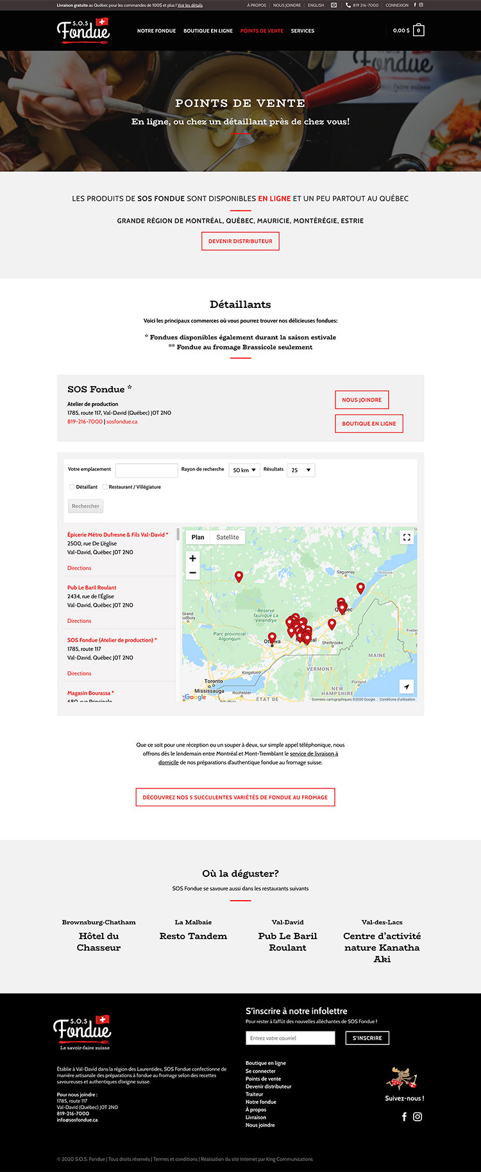
Task: Click the sosfondue.ca link in the card
Action: (122, 421)
